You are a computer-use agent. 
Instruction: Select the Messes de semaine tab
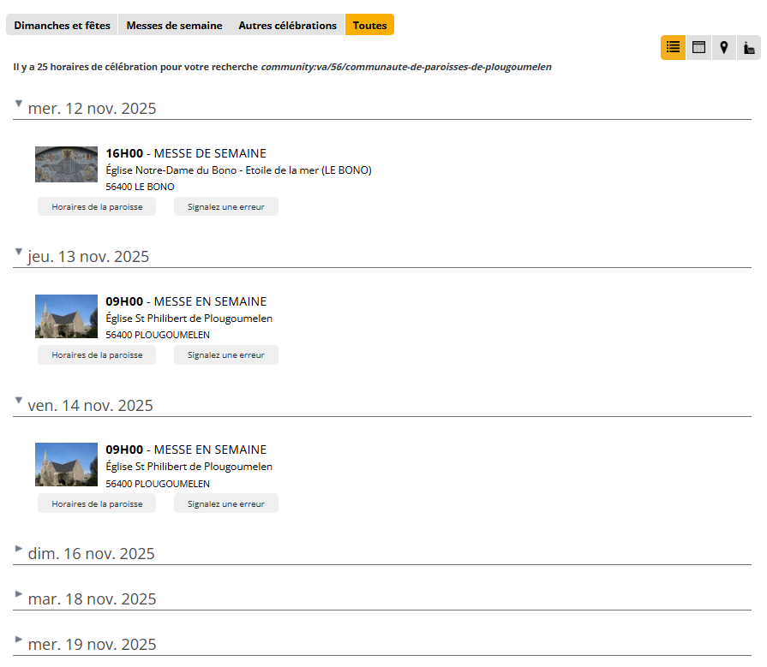point(174,25)
